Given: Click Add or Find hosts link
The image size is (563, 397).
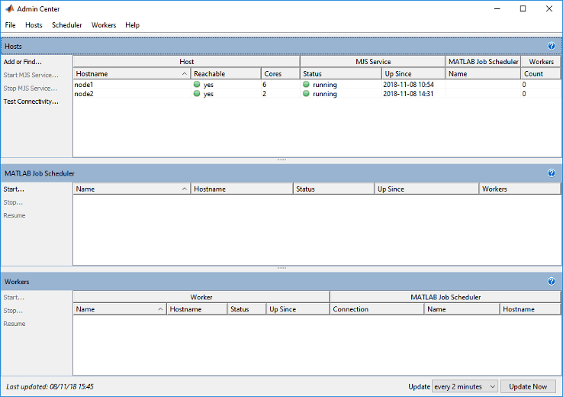Looking at the screenshot, I should [23, 62].
